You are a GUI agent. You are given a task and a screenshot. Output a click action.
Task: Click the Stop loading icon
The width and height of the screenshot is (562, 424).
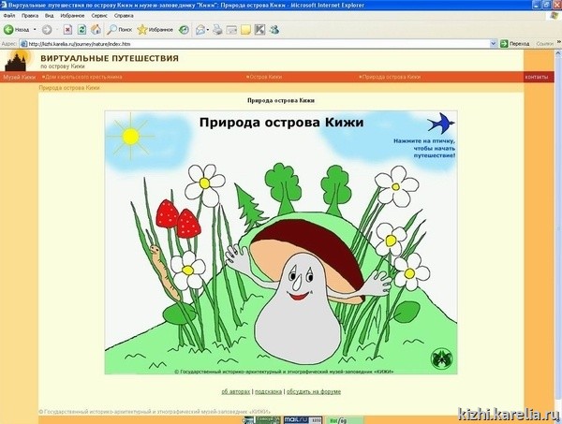coord(67,30)
